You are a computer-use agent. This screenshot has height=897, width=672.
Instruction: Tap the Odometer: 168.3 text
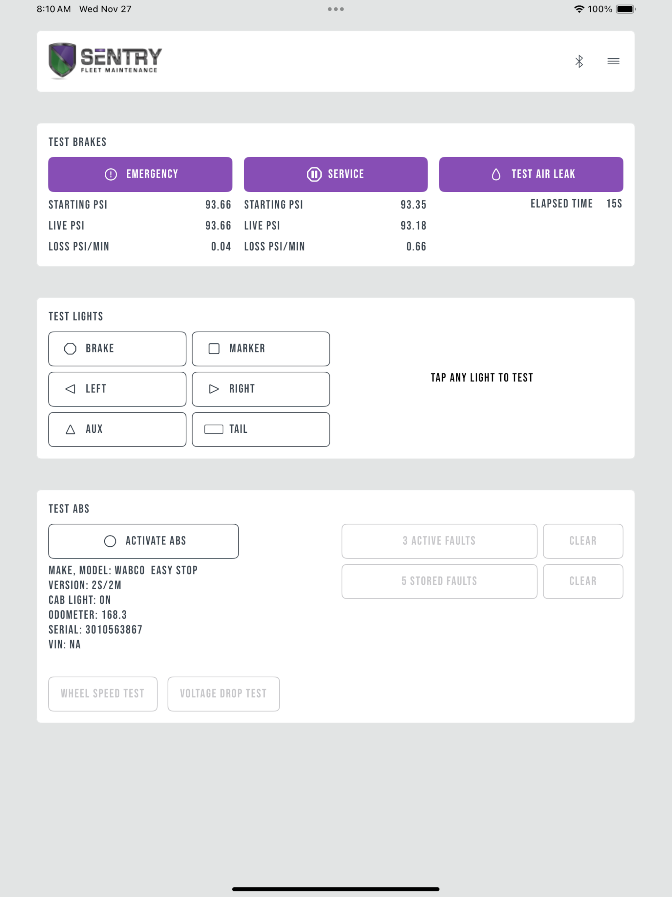[x=88, y=615]
